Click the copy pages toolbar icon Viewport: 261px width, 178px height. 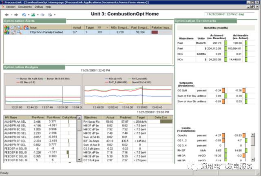point(42,15)
